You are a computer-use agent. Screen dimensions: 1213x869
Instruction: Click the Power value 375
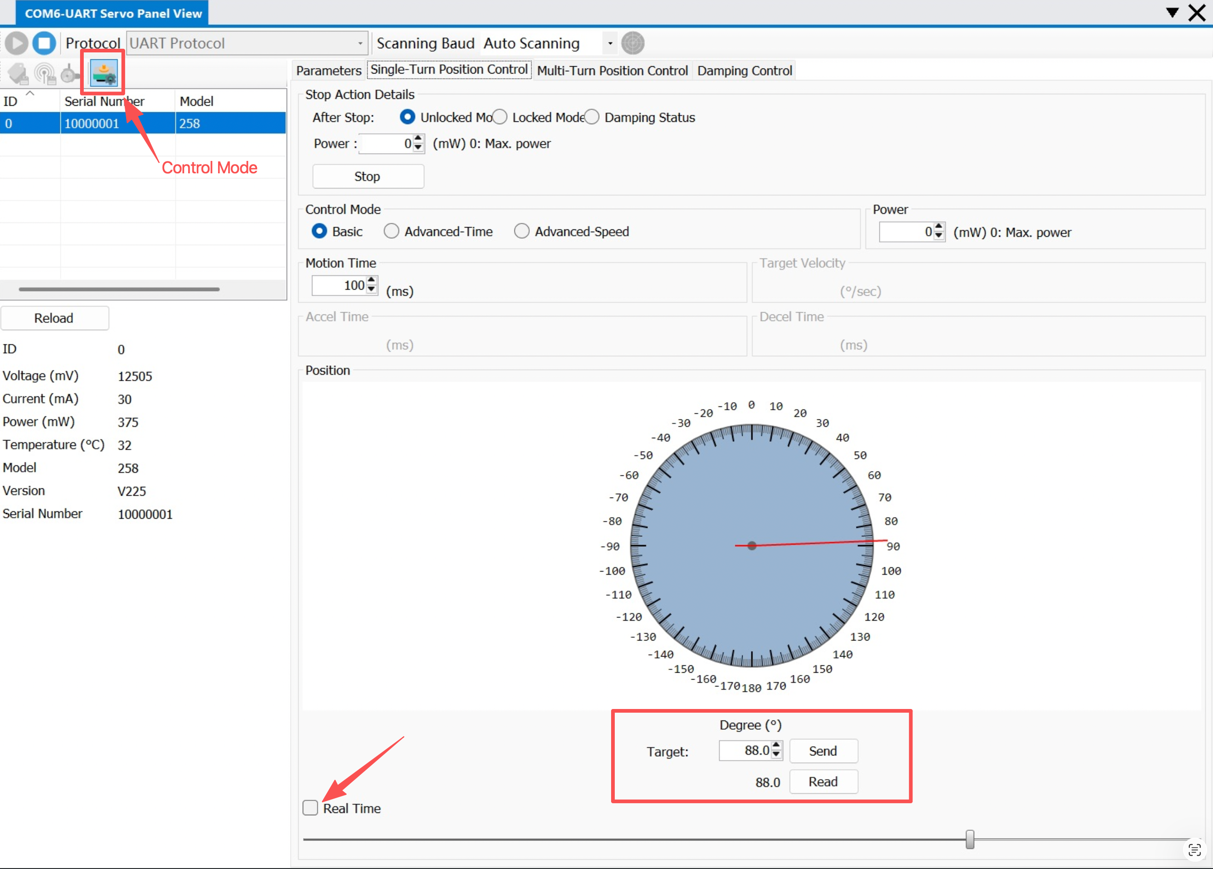click(x=128, y=422)
